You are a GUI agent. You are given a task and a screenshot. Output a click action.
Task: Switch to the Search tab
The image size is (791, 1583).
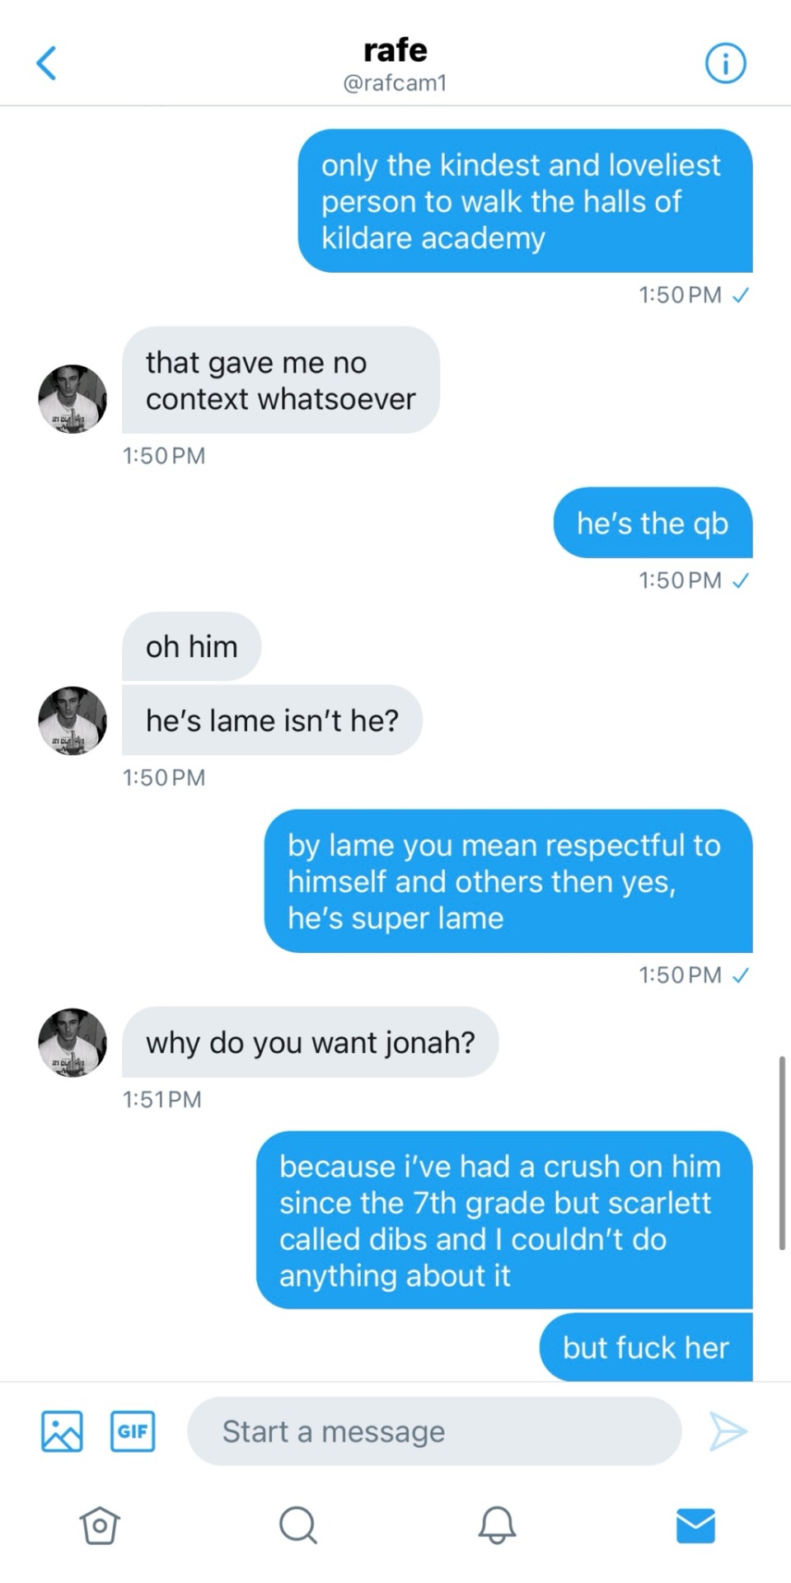pyautogui.click(x=297, y=1525)
